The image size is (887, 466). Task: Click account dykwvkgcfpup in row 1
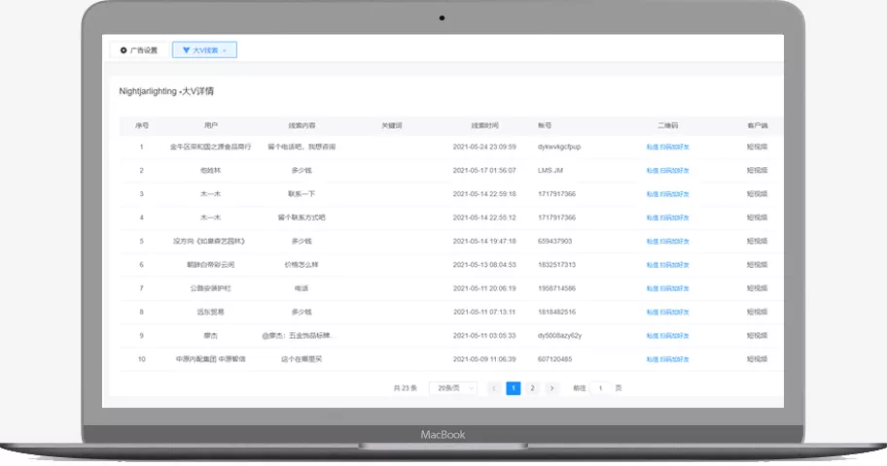tap(559, 147)
